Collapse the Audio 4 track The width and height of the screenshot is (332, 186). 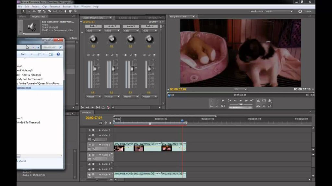tap(100, 174)
